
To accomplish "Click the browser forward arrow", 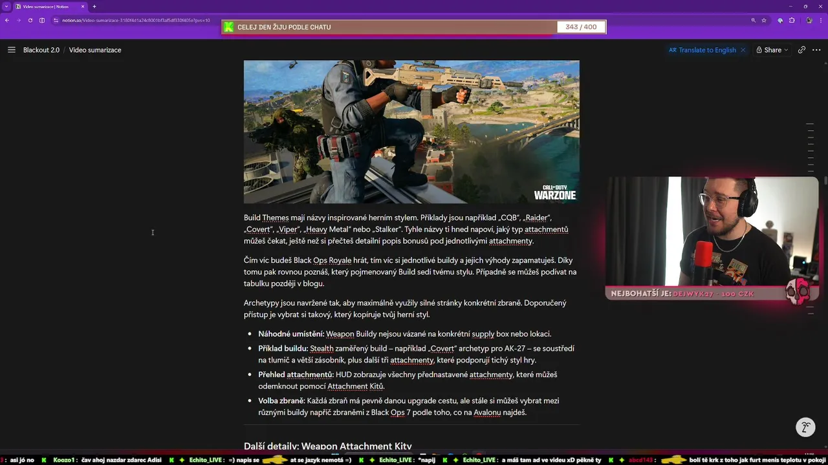I will click(x=18, y=20).
